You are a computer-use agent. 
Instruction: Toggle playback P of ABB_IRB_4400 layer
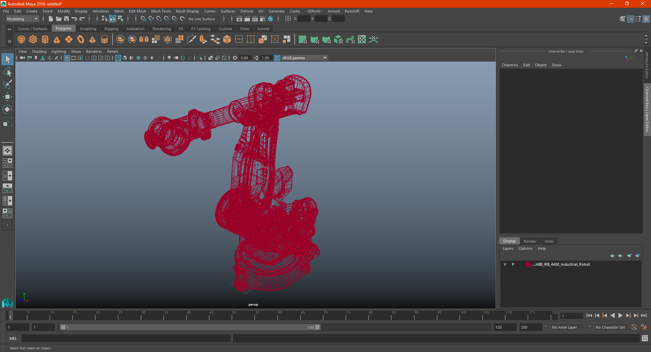click(513, 264)
